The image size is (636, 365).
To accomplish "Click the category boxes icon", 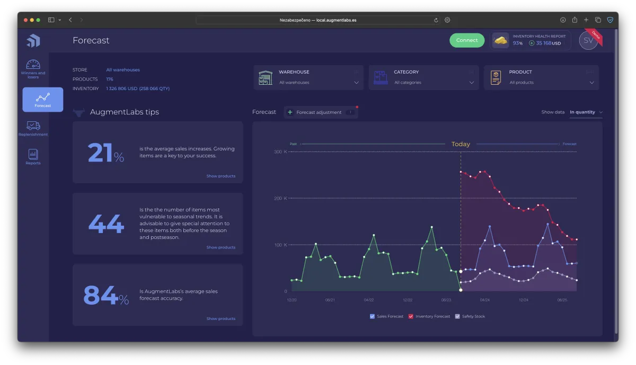I will point(381,77).
